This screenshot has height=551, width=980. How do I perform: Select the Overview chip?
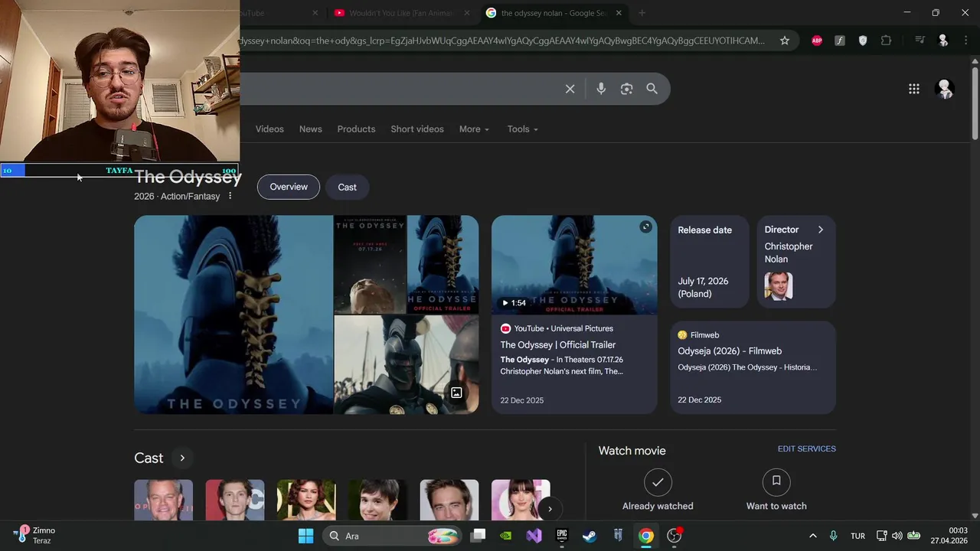(289, 187)
